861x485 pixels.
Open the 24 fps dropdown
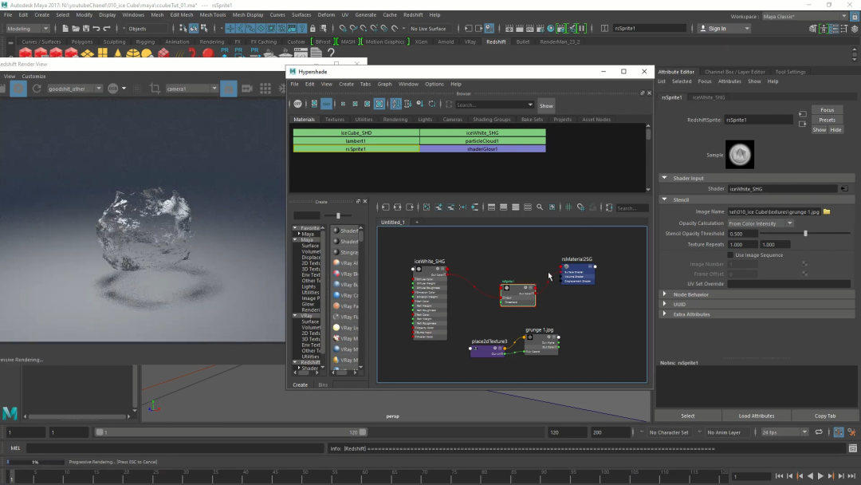pyautogui.click(x=784, y=432)
